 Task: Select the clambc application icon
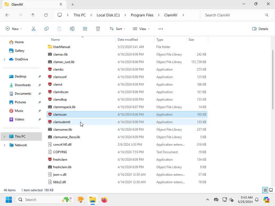tap(50, 69)
